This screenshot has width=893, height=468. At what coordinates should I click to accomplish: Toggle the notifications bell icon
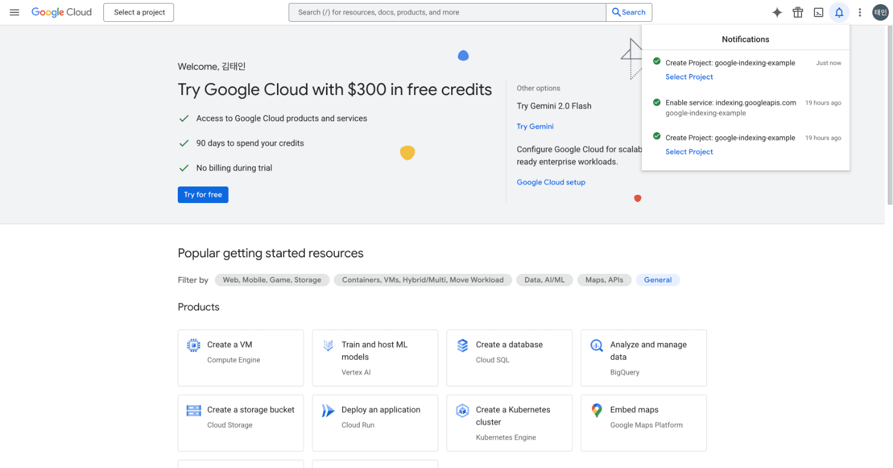pos(839,12)
